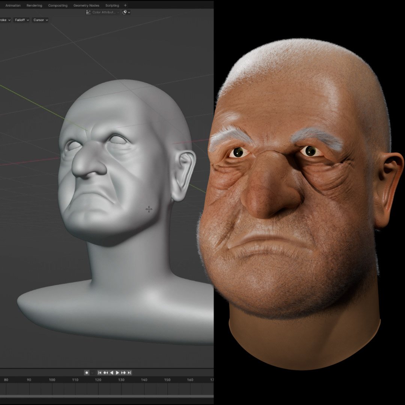This screenshot has height=405, width=405.
Task: Open the Color Attribute dropdown
Action: point(103,12)
